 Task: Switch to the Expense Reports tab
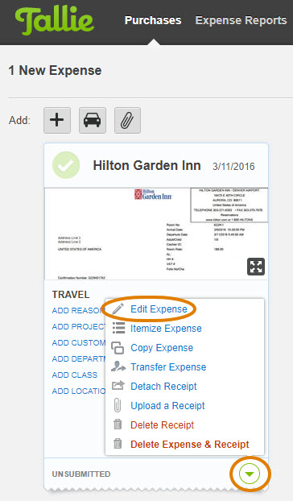(241, 20)
